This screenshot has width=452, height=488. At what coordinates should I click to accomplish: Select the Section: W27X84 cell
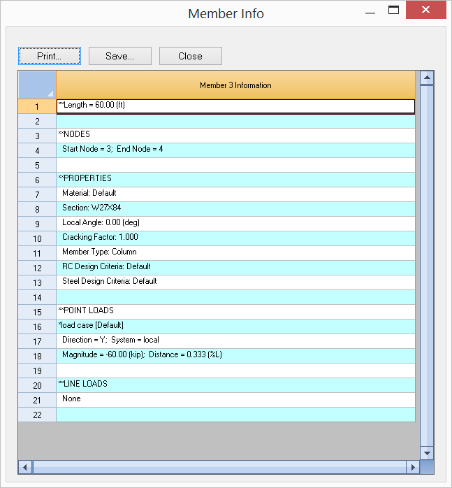235,209
